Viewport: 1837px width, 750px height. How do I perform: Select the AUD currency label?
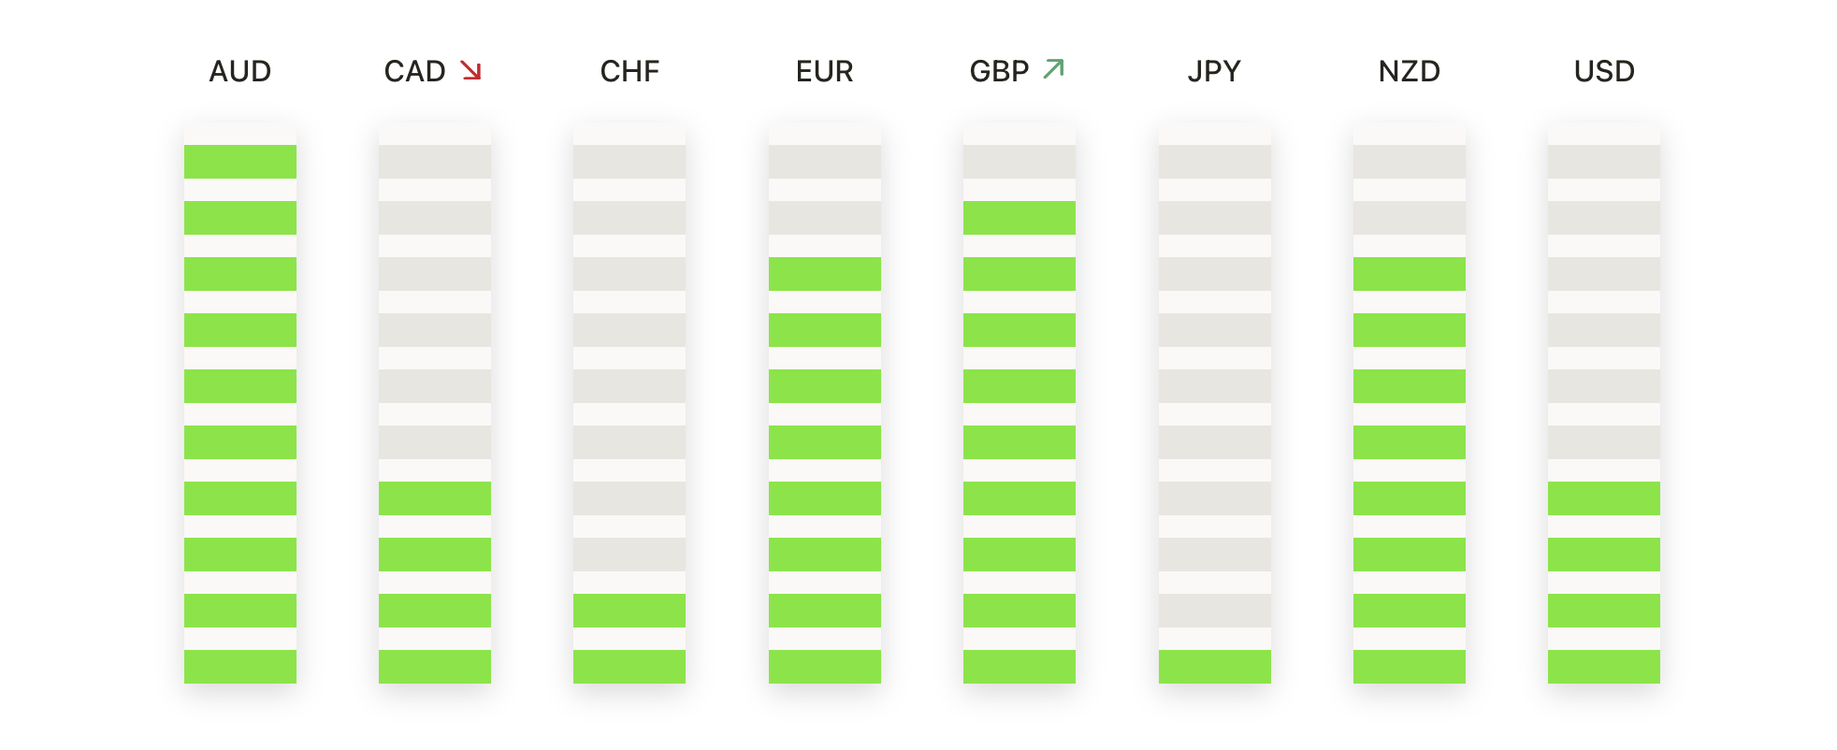coord(240,71)
